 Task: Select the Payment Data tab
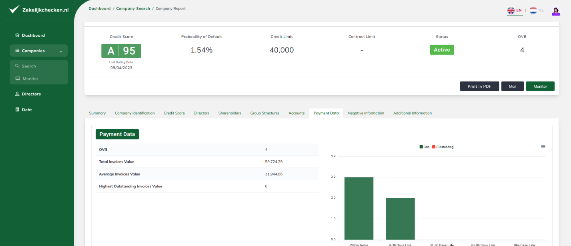(x=326, y=113)
